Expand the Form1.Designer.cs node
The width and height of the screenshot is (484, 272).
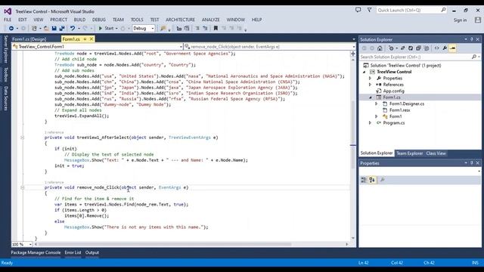coord(377,104)
